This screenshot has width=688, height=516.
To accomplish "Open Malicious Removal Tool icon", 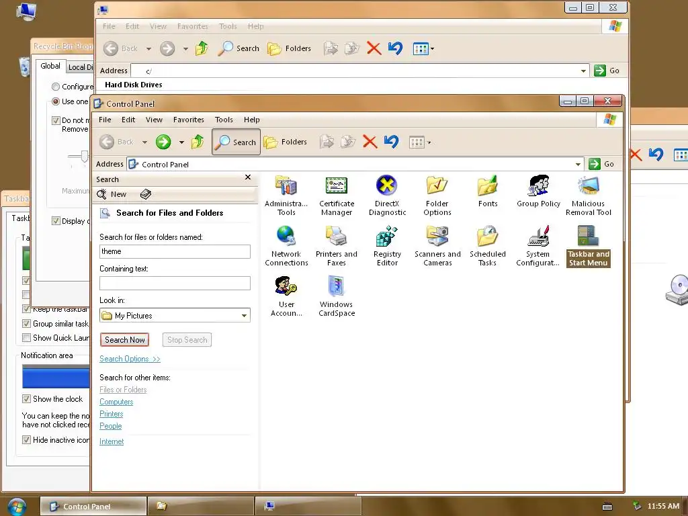I will [589, 196].
